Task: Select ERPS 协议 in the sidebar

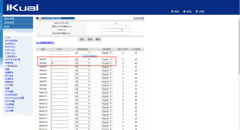Action: tap(10, 47)
